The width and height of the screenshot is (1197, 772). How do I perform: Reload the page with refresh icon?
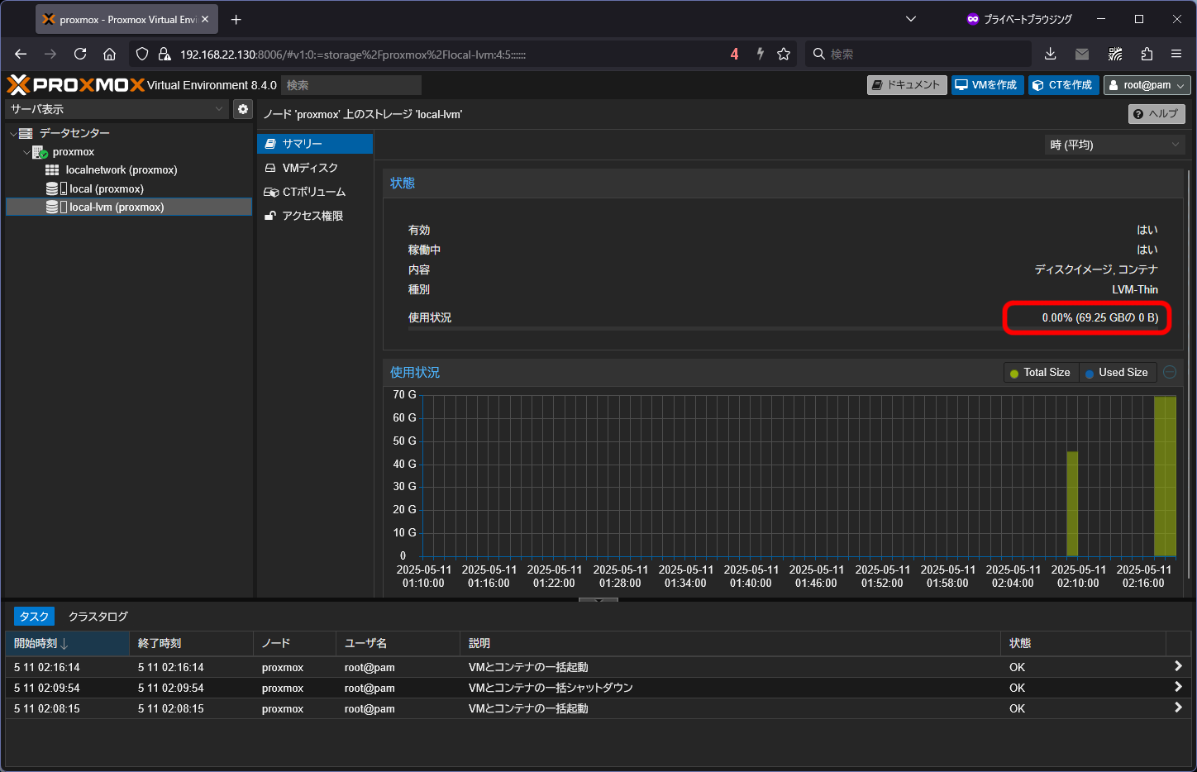click(80, 54)
